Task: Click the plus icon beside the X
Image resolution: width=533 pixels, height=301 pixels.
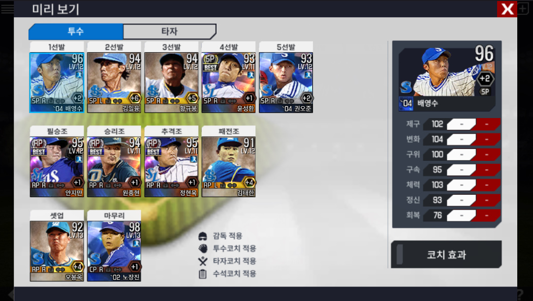Action: click(x=523, y=8)
